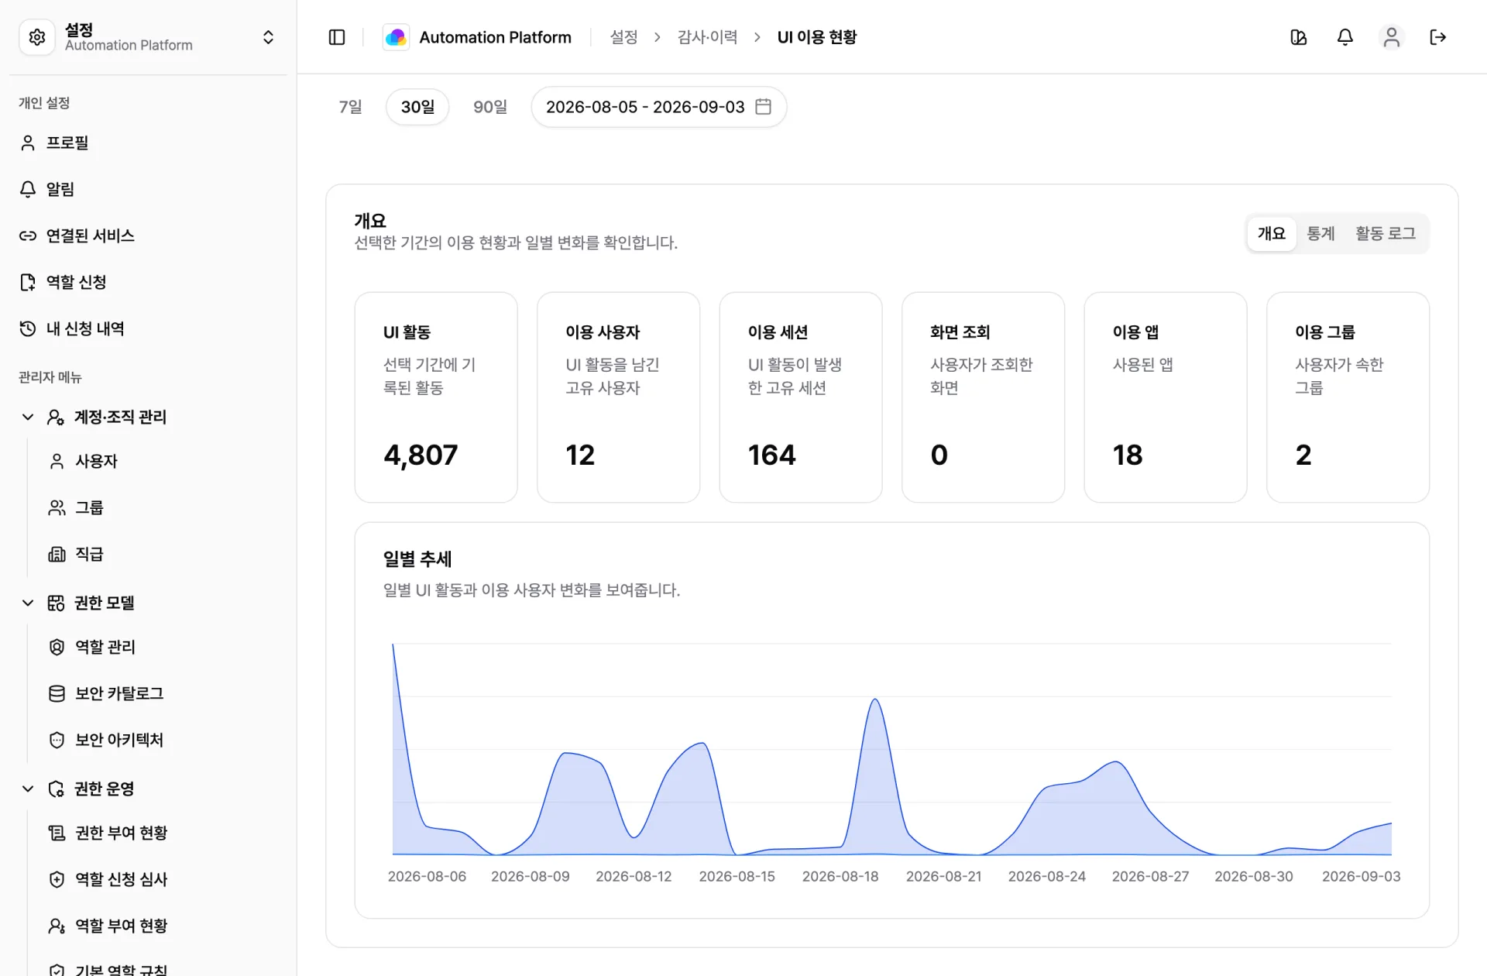Go to 설정 breadcrumb
Viewport: 1487px width, 976px height.
(623, 37)
